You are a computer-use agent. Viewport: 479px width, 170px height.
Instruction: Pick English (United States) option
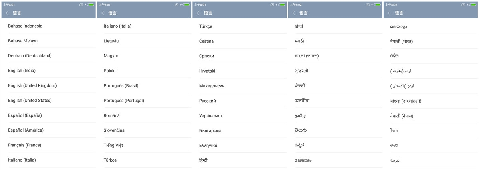coord(30,101)
